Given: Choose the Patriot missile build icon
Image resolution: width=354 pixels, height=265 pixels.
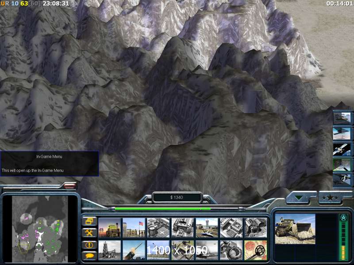Looking at the screenshot, I should [134, 250].
